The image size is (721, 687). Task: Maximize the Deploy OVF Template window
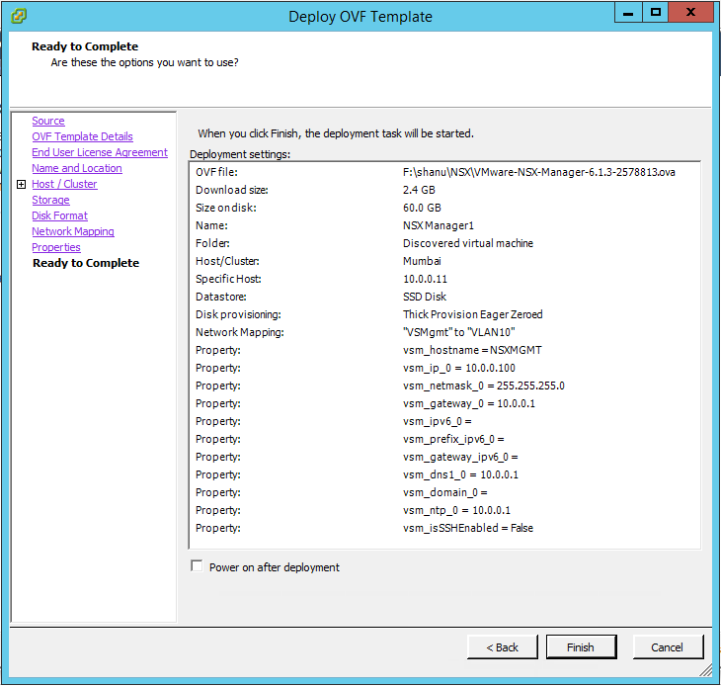655,13
